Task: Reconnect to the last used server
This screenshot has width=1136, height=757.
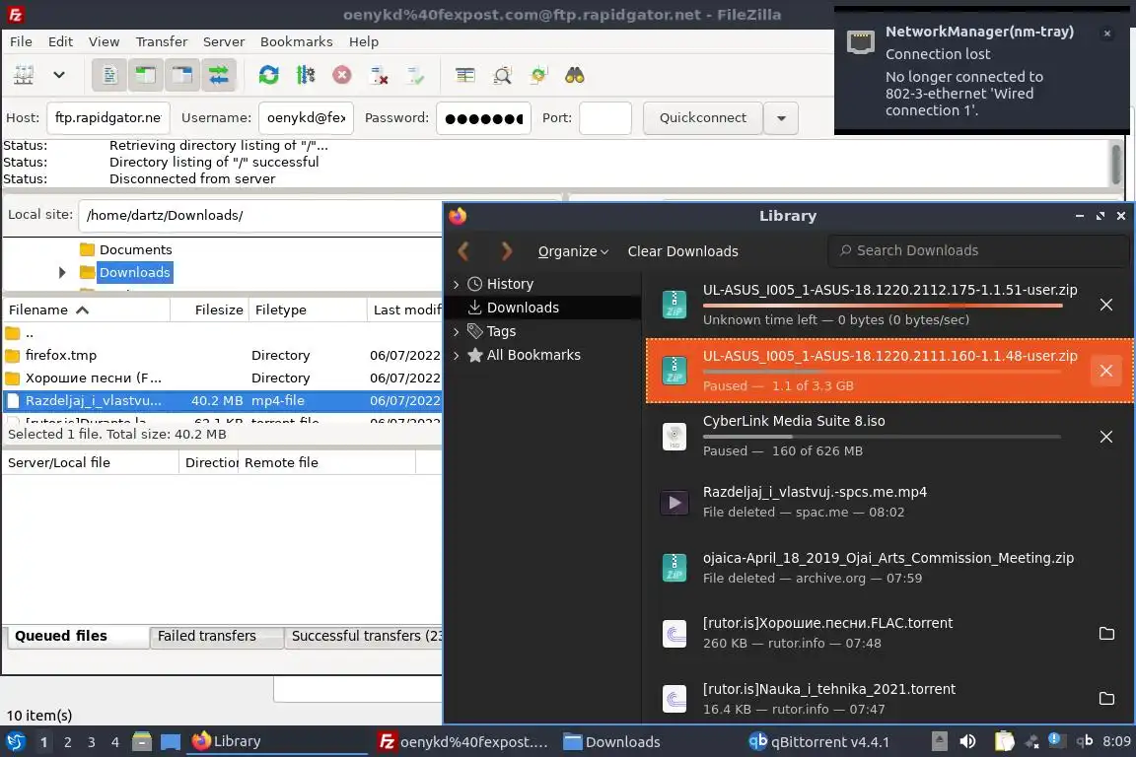Action: (x=415, y=75)
